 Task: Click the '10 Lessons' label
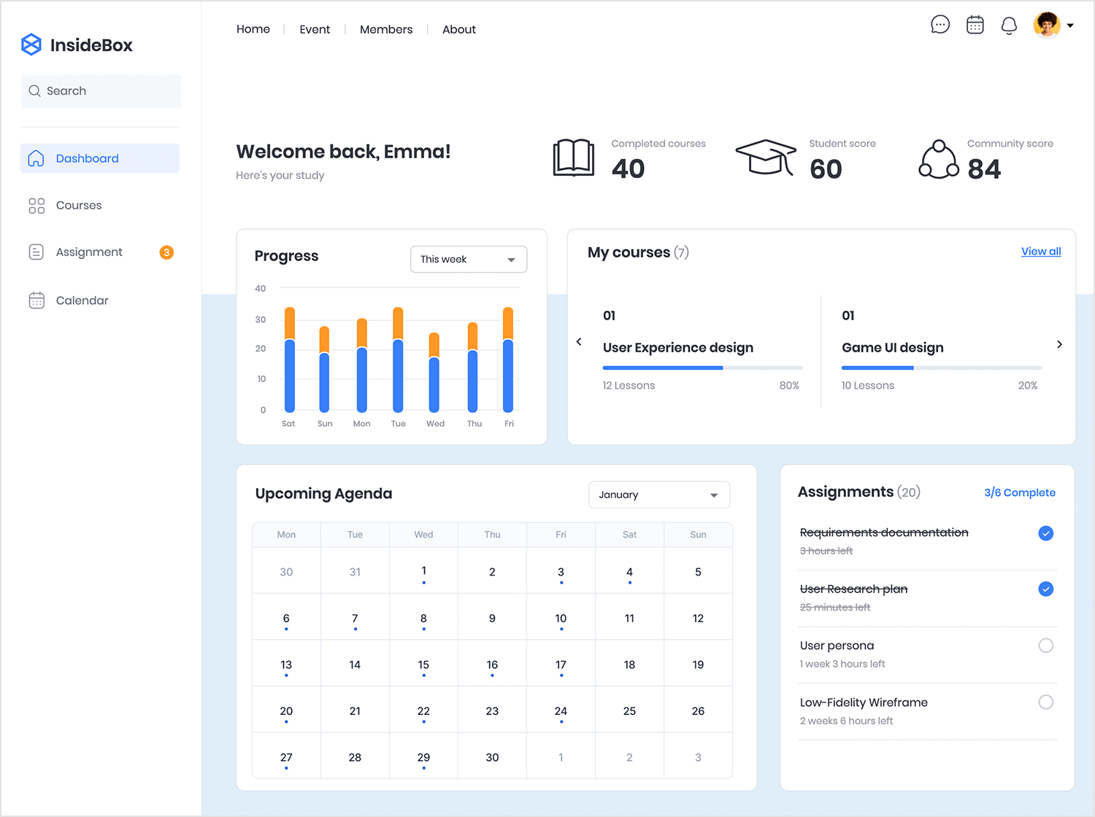(868, 385)
